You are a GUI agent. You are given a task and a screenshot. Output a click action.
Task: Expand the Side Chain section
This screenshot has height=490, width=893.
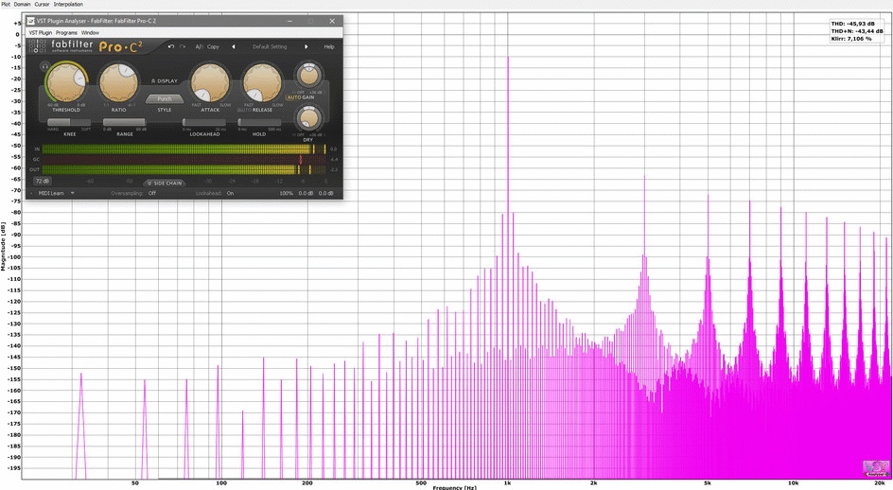tap(164, 183)
